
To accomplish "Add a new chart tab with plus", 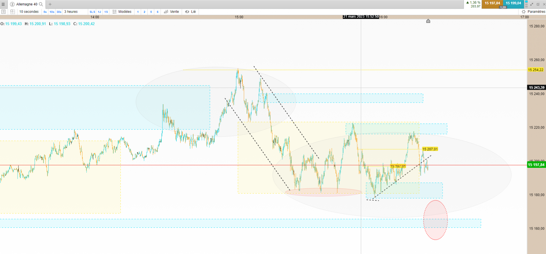I will tap(50, 4).
